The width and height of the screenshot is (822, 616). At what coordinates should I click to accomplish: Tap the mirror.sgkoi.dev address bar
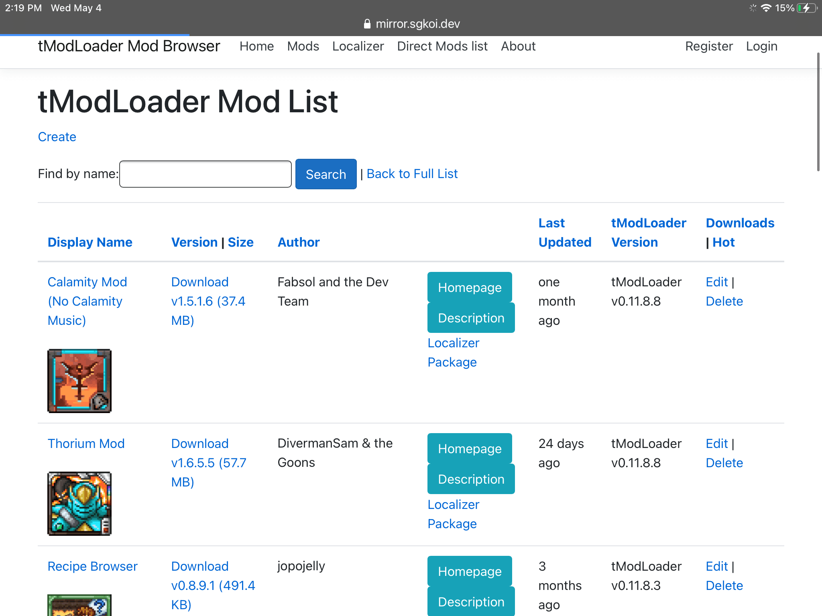point(411,24)
